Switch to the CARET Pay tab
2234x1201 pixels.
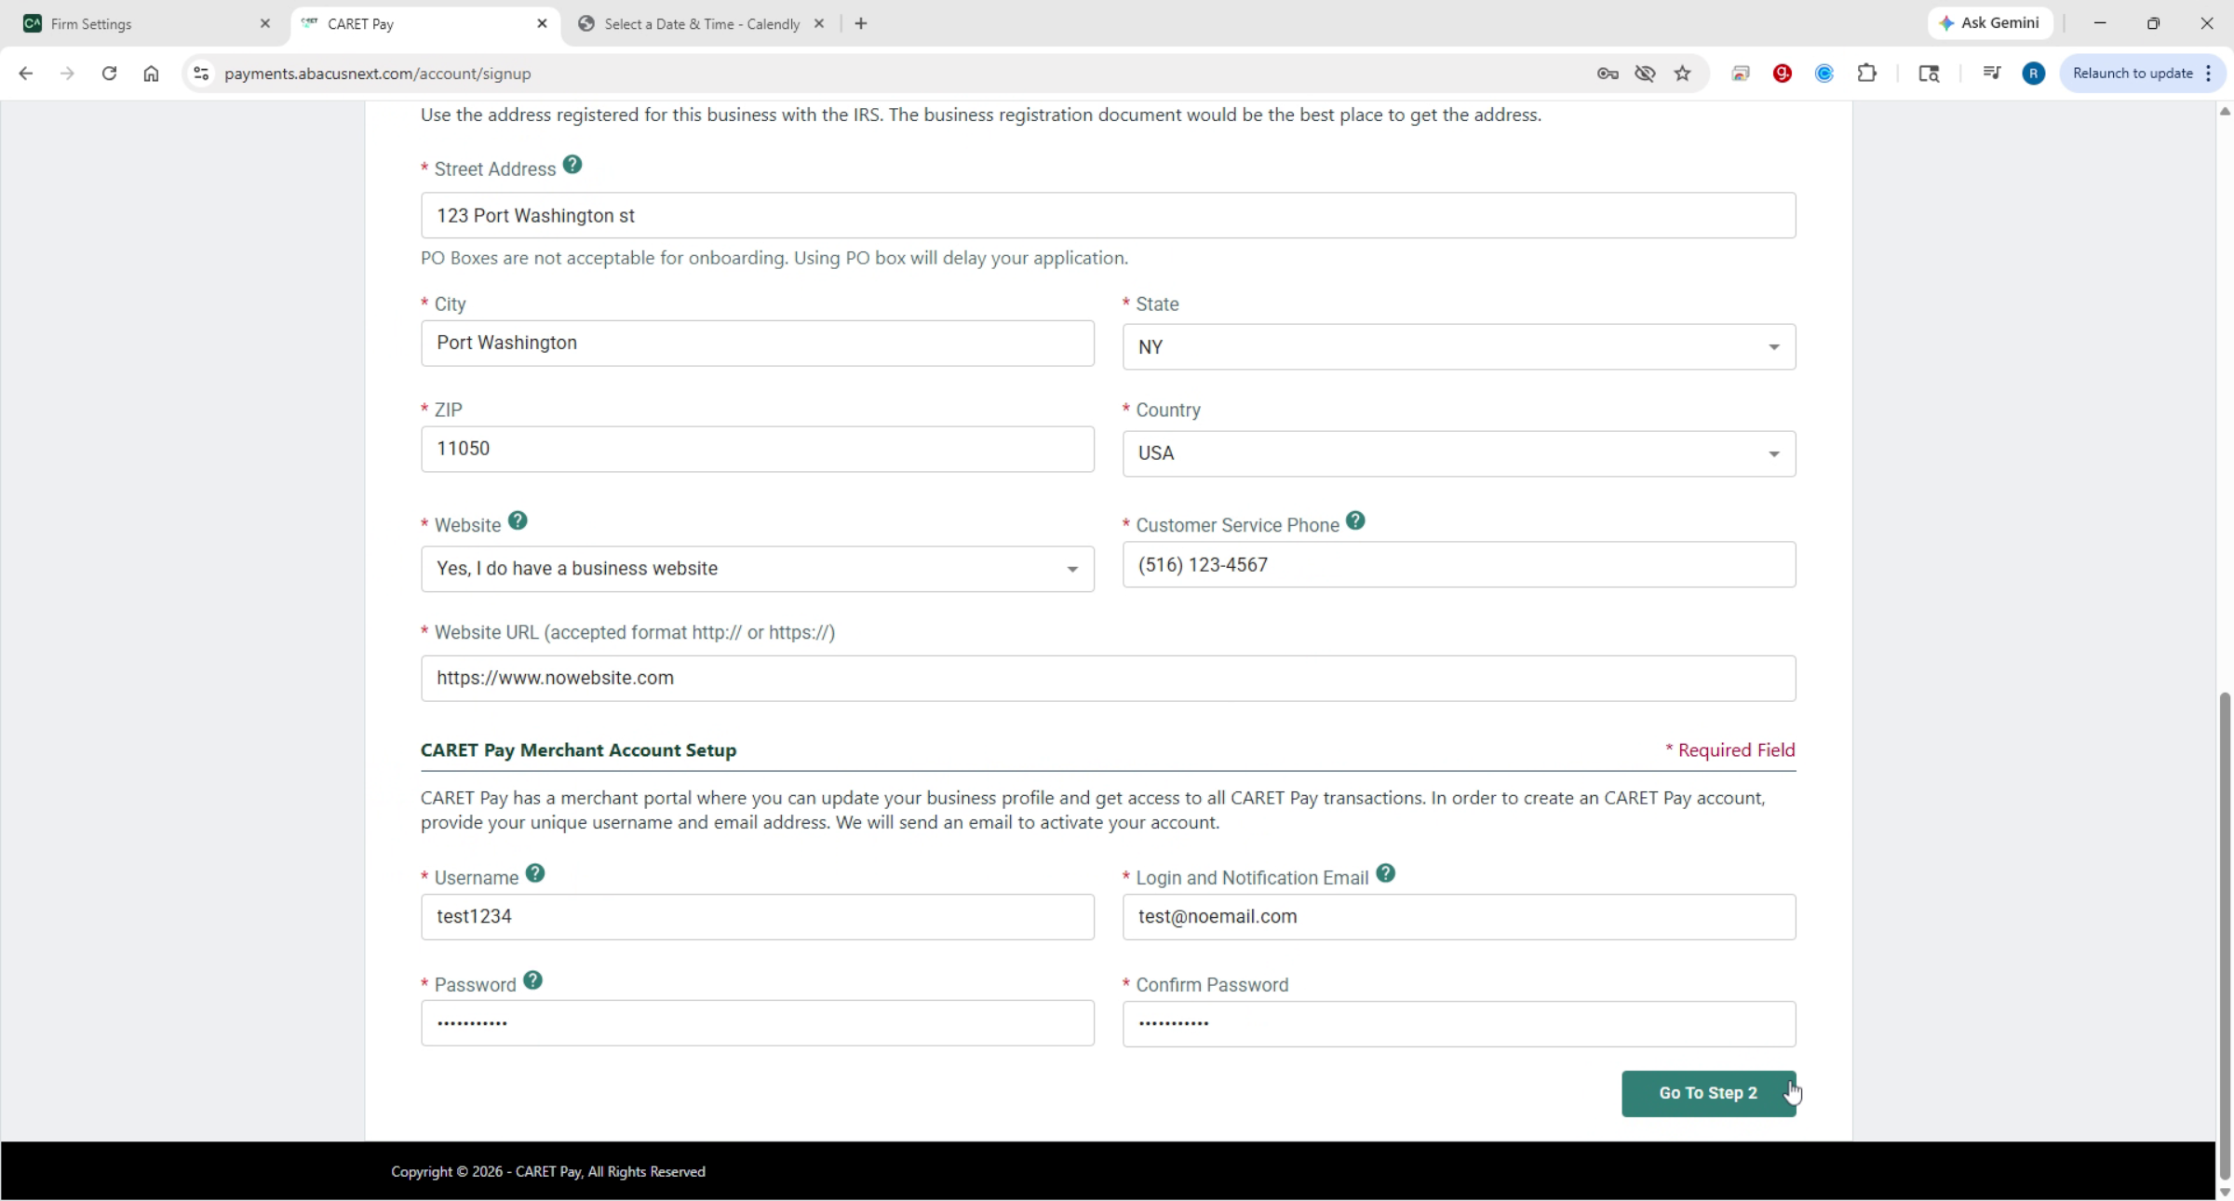pyautogui.click(x=425, y=24)
